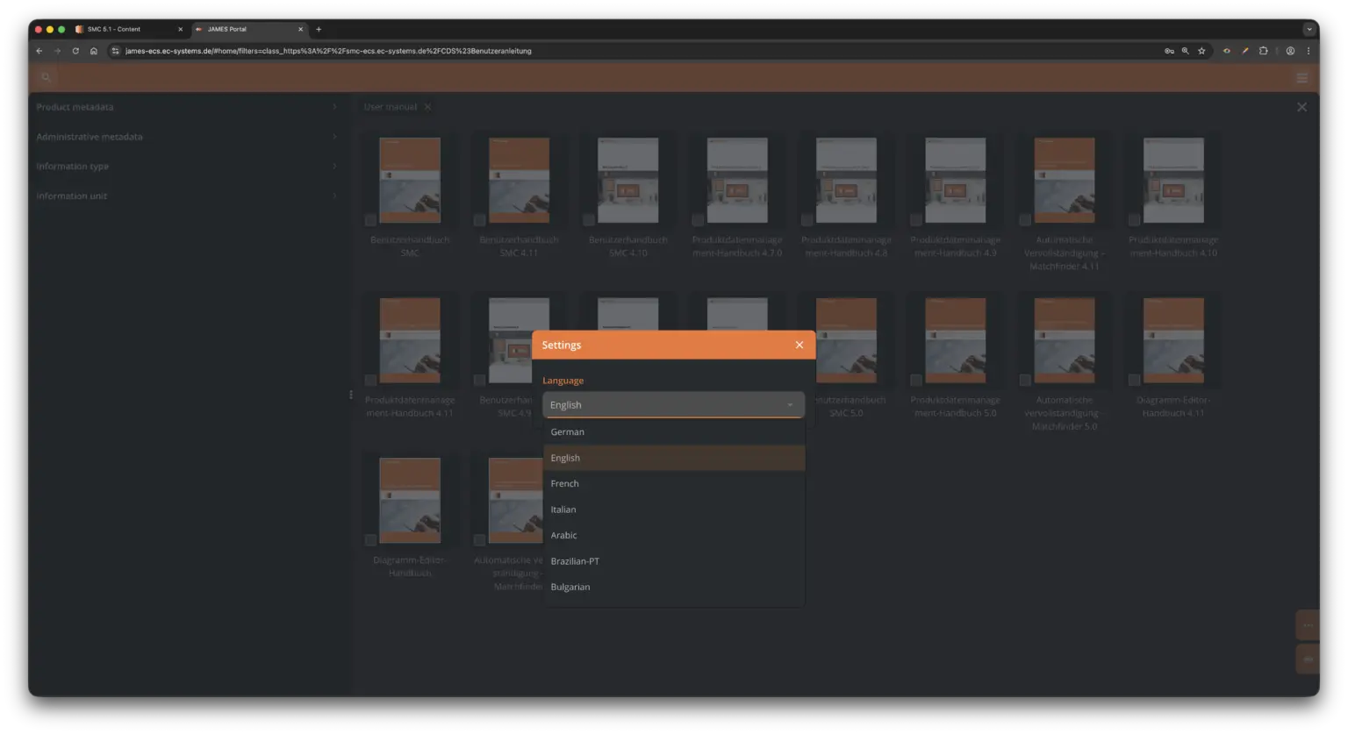Open the browser extensions puzzle icon
This screenshot has width=1348, height=734.
point(1263,51)
